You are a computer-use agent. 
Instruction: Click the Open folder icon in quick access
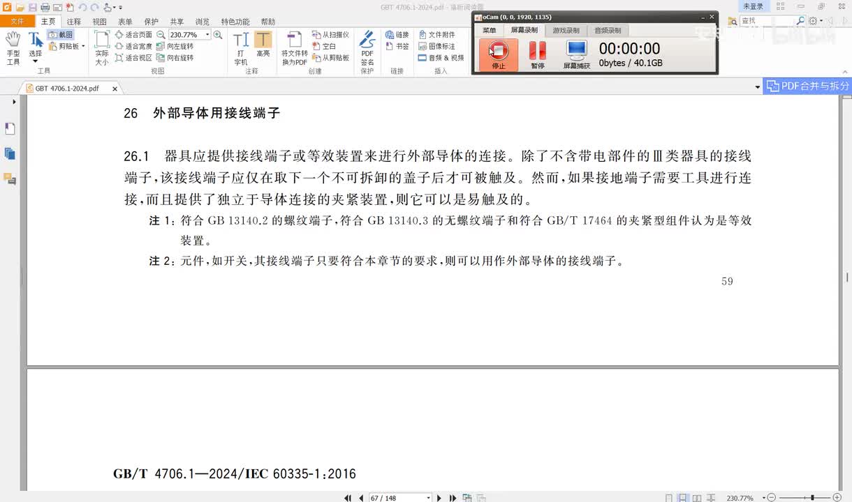tap(21, 7)
